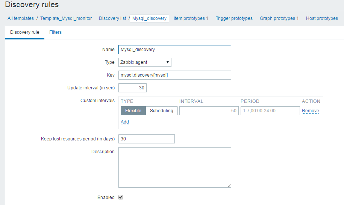Click the Enabled label text

pyautogui.click(x=106, y=197)
